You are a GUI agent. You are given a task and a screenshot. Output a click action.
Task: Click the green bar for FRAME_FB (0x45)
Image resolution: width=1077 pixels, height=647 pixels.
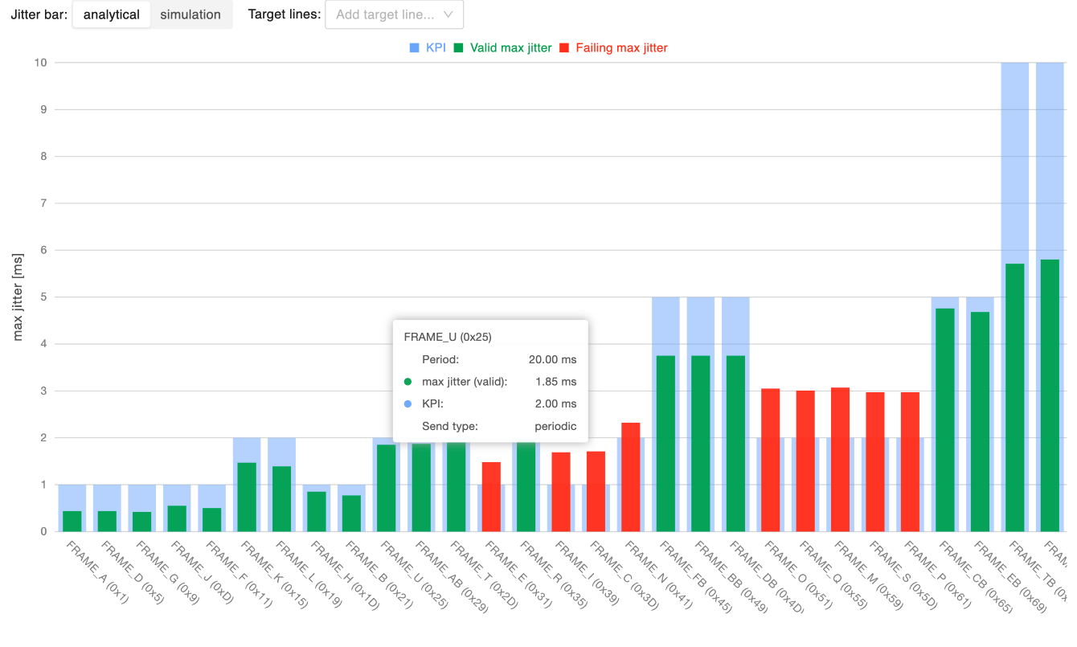point(665,444)
